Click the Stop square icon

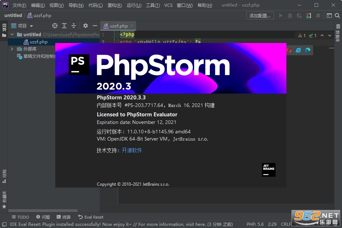[318, 16]
